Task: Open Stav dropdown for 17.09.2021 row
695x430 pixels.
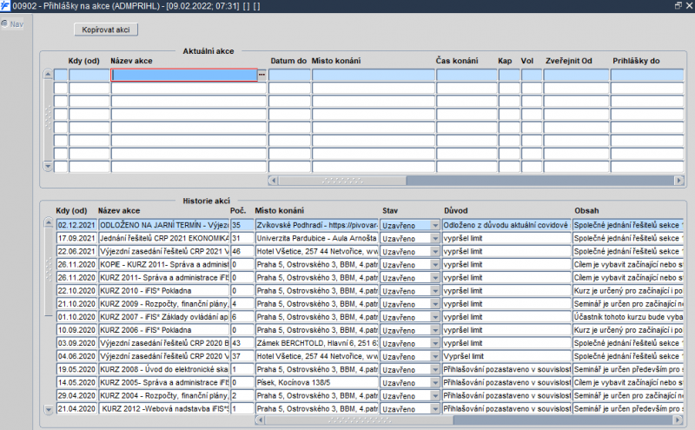Action: (435, 239)
